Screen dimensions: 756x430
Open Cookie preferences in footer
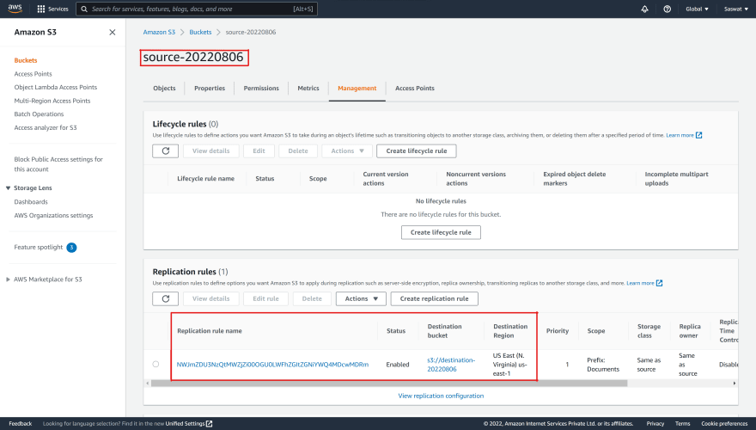point(724,424)
